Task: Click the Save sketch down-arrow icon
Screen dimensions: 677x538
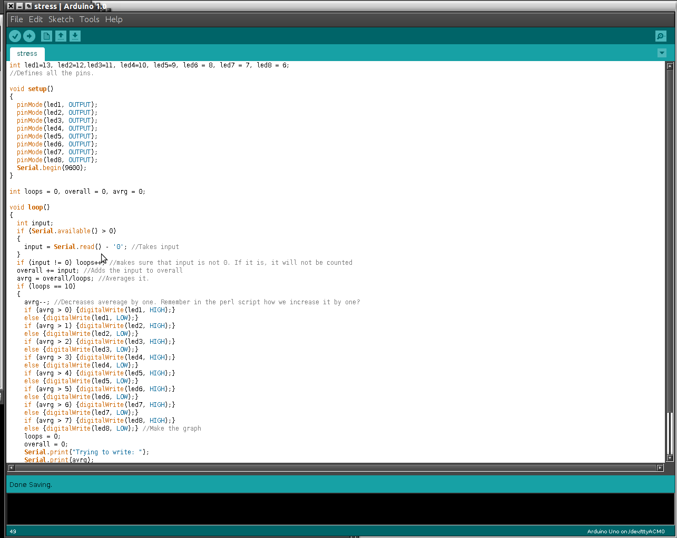Action: (x=75, y=36)
